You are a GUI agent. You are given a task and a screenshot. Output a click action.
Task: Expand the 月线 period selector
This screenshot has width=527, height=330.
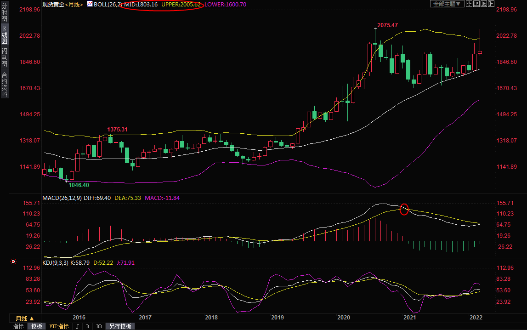24,318
